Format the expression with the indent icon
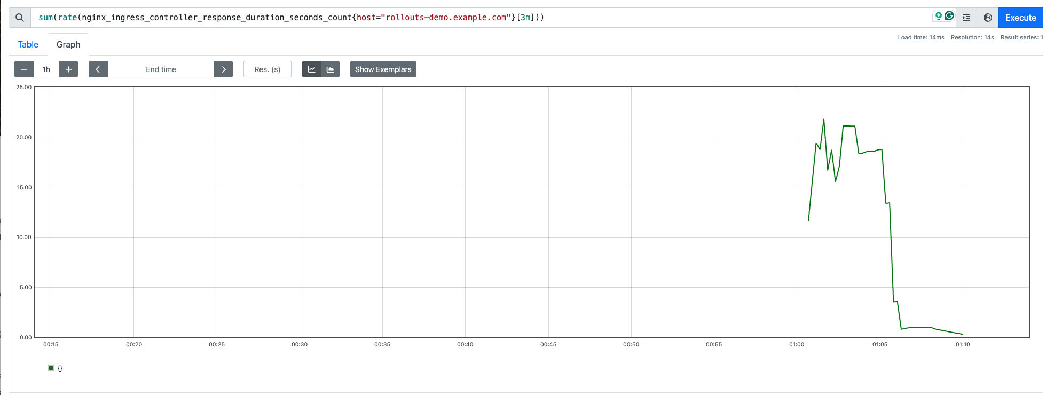Screen dimensions: 1046x395 [966, 18]
